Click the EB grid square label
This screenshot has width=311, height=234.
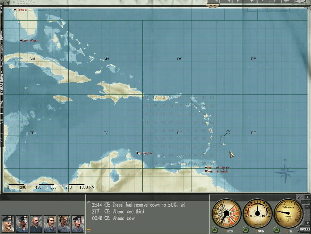point(32,133)
